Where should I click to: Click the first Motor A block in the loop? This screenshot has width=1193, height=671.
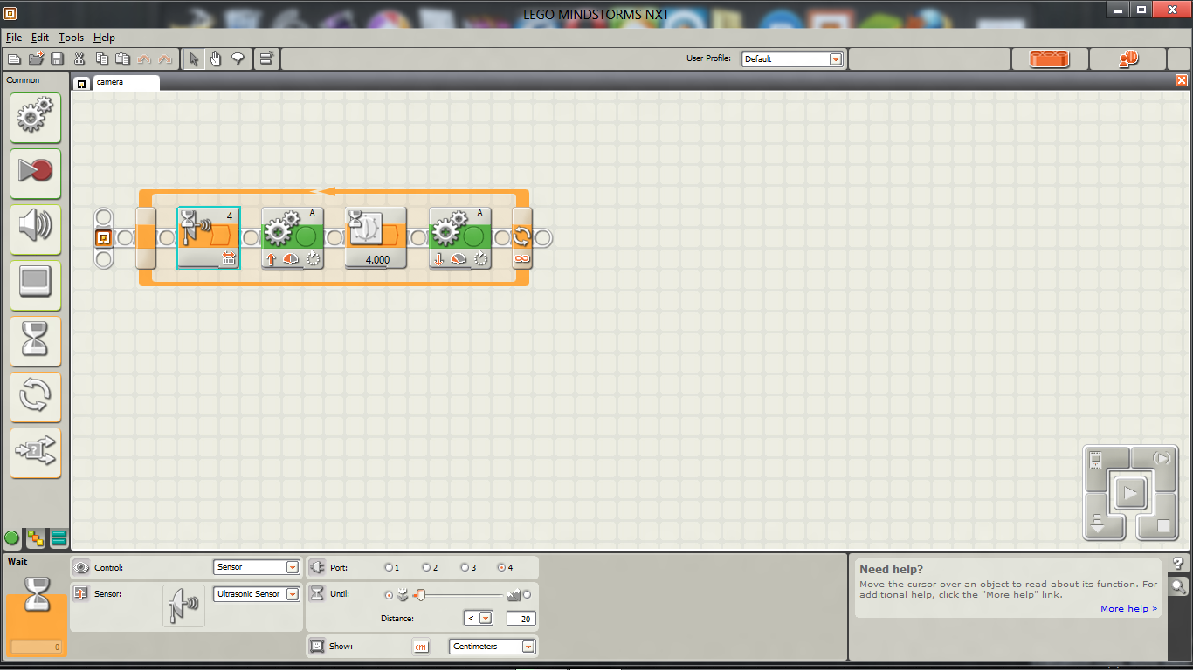pyautogui.click(x=293, y=237)
